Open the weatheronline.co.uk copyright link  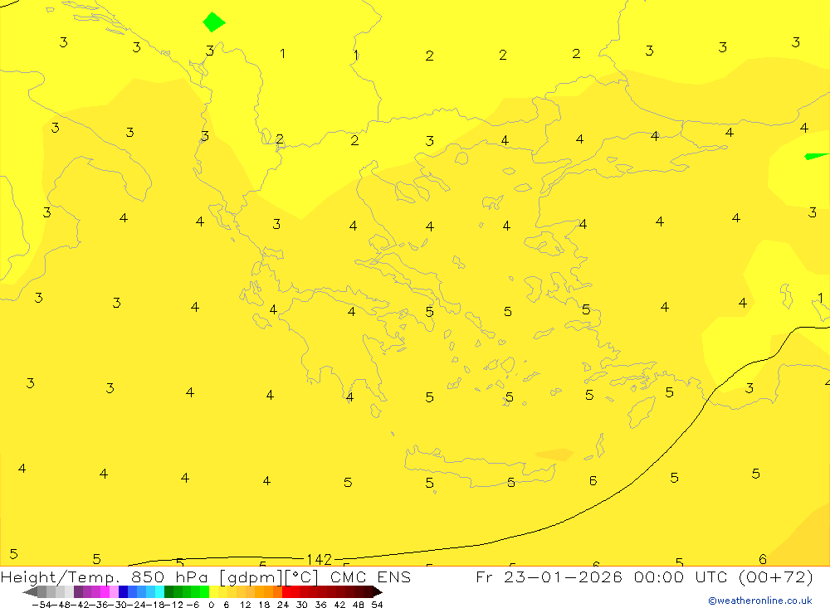click(759, 601)
